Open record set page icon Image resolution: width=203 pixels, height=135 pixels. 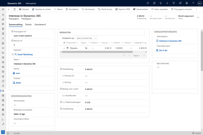coord(14,9)
